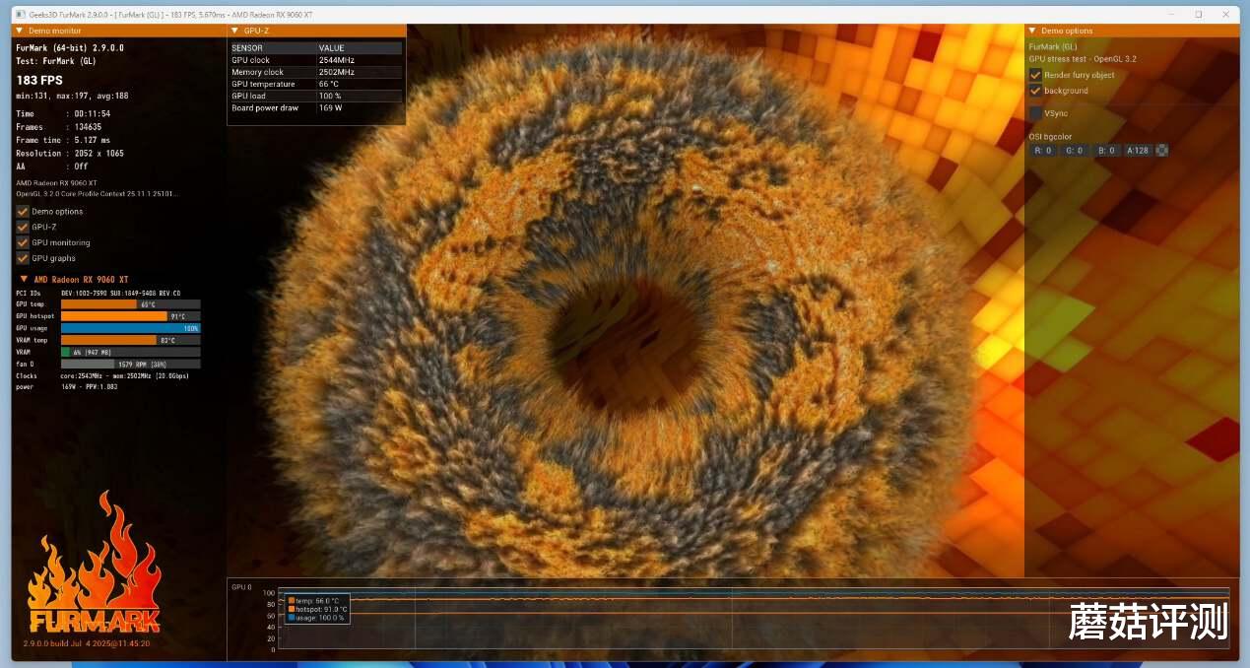Click the G: 0 color value field
Viewport: 1250px width, 668px height.
(x=1075, y=151)
